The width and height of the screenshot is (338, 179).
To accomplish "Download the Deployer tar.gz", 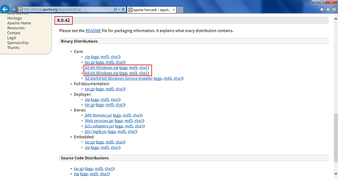I will tap(90, 105).
